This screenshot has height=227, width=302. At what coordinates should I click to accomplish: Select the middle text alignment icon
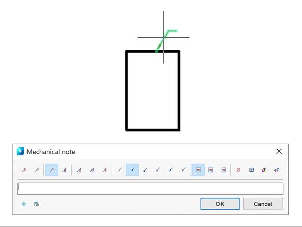[x=211, y=170]
